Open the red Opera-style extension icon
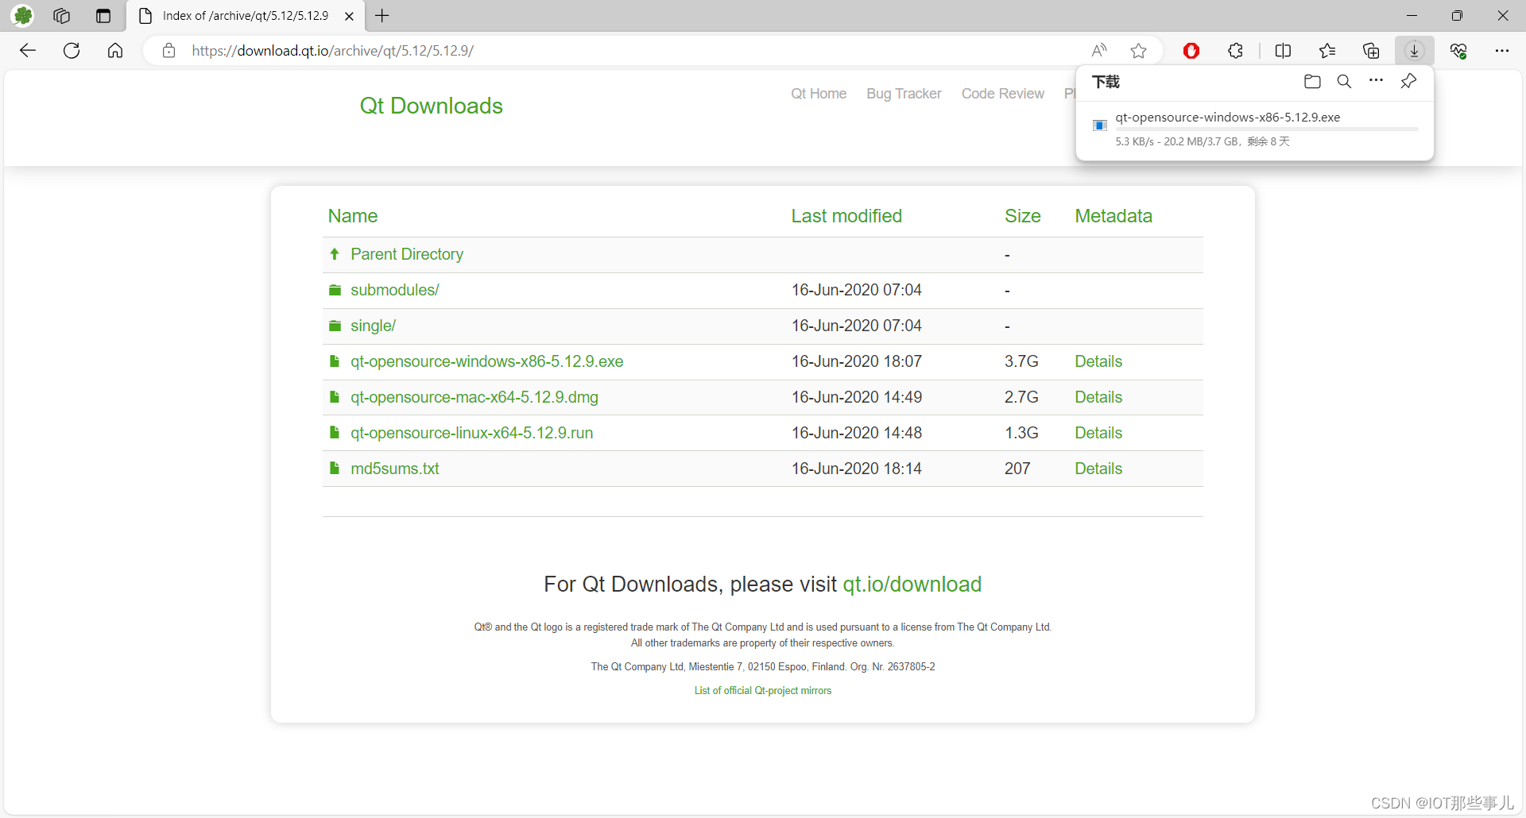 click(1191, 51)
